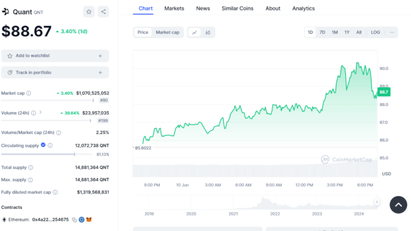The height and width of the screenshot is (231, 411).
Task: Open the News tab
Action: 203,8
